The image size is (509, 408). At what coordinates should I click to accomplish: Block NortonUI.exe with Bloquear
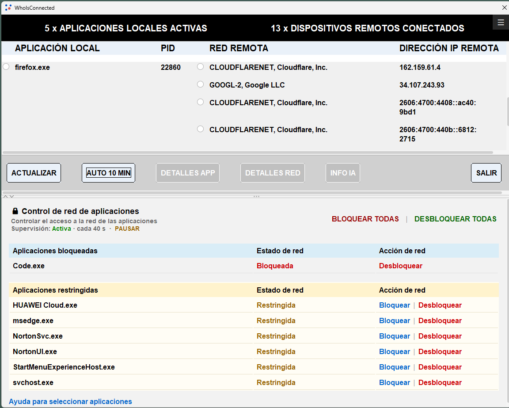[395, 351]
